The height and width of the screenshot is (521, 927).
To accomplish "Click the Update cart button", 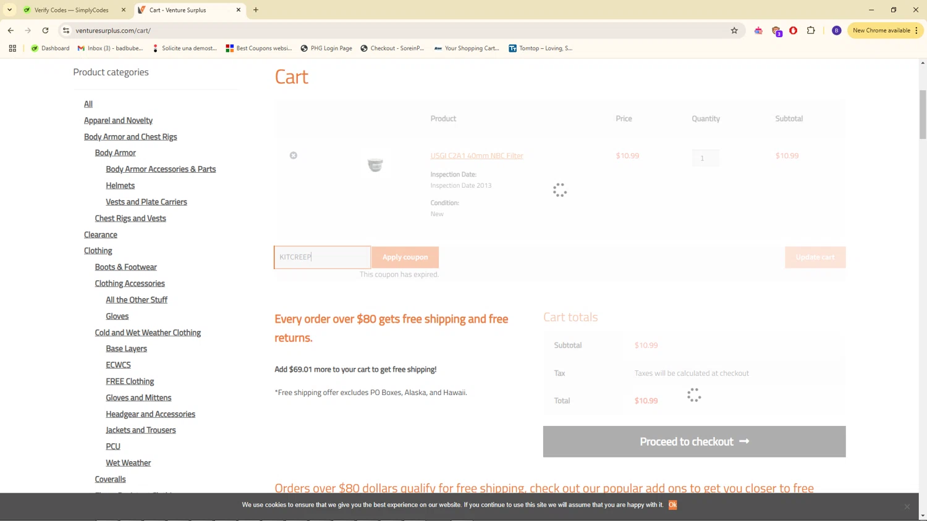I will coord(815,257).
